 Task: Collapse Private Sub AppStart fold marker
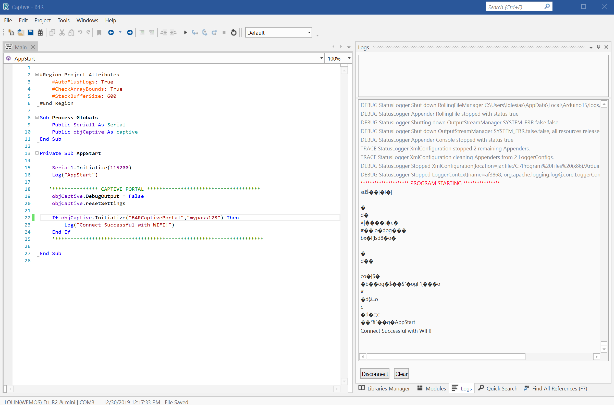[37, 153]
